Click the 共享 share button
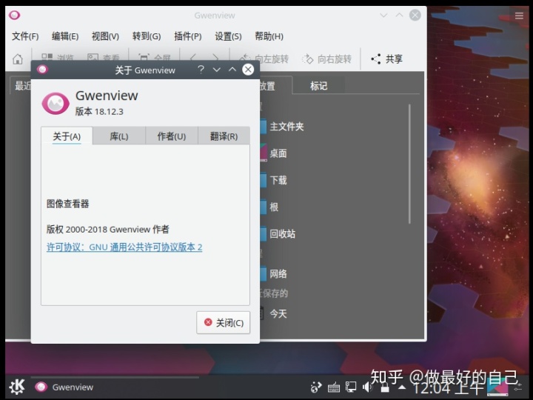533x400 pixels. click(386, 59)
